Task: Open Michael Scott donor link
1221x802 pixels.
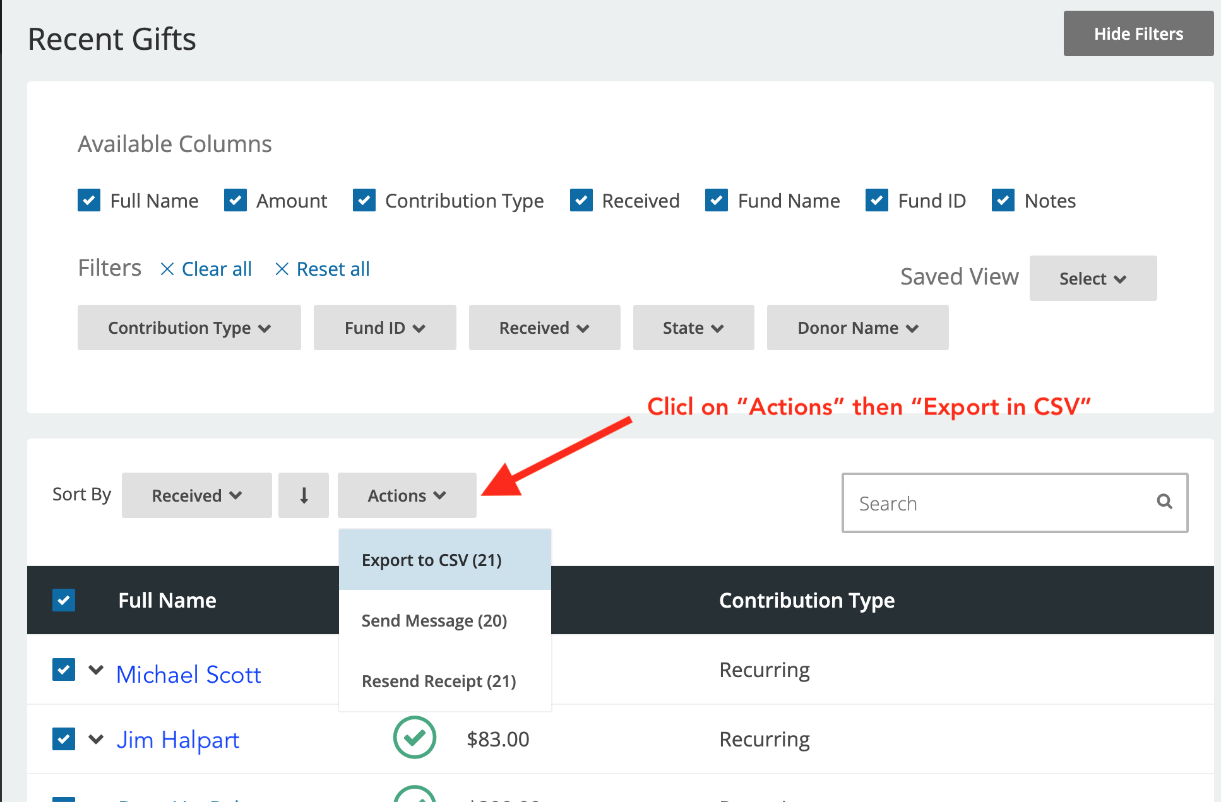Action: coord(189,675)
